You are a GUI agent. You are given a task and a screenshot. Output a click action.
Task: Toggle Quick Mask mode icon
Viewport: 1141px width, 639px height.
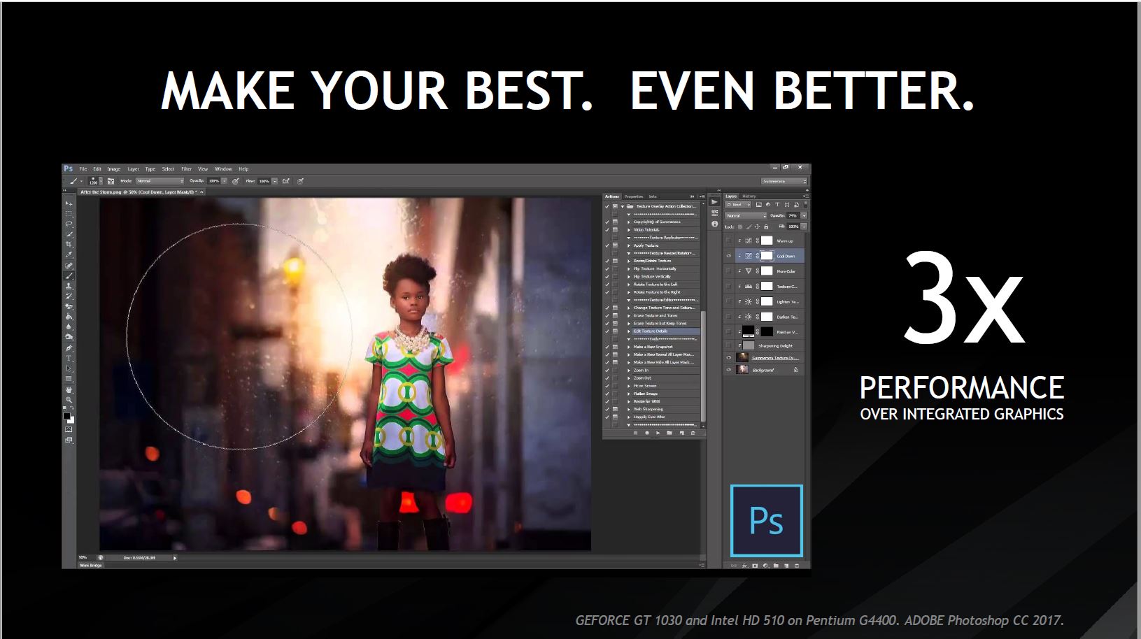tap(69, 429)
